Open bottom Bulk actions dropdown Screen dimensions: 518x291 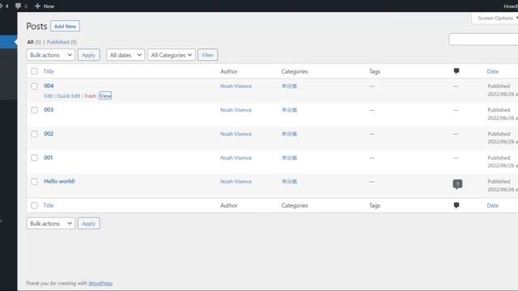(51, 223)
